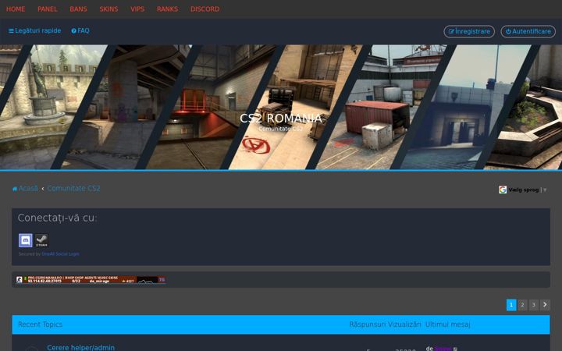Open the VIPS menu item
Image resolution: width=562 pixels, height=351 pixels.
pos(137,9)
